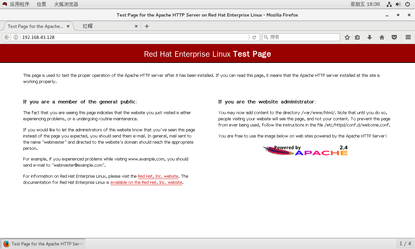Click the /etc/httpd/conf.d/welcome.conf path text

357,125
